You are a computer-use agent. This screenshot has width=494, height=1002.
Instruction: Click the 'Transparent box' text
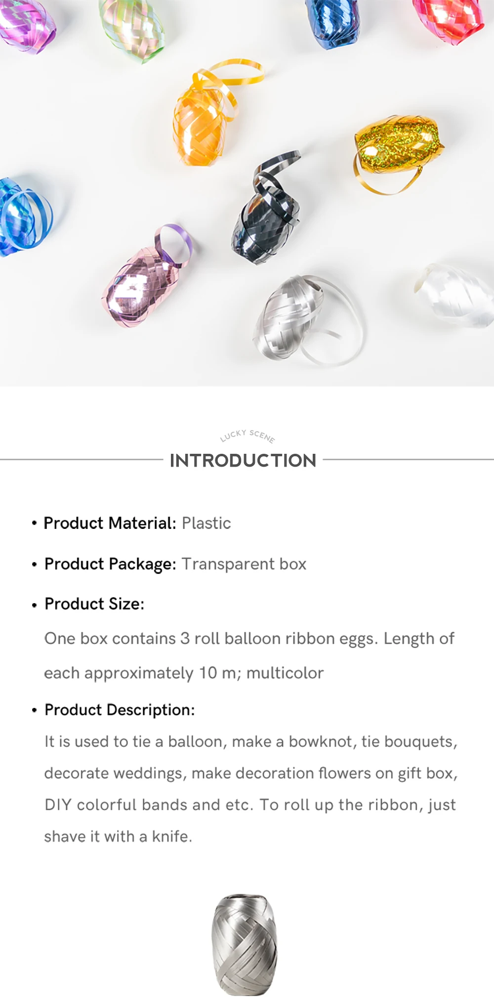click(244, 564)
